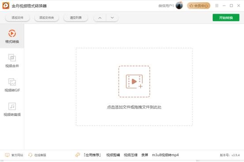The height and width of the screenshot is (162, 244).
Task: Click the add video file icon in drop zone
Action: (x=134, y=81)
